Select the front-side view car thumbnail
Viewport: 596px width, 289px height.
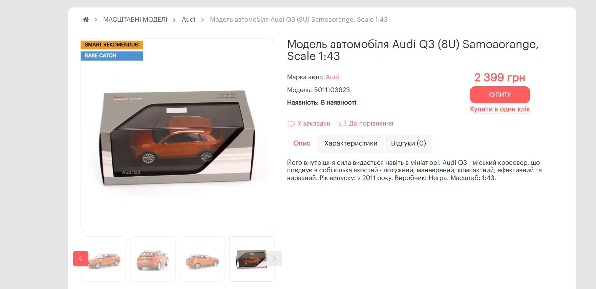point(103,259)
